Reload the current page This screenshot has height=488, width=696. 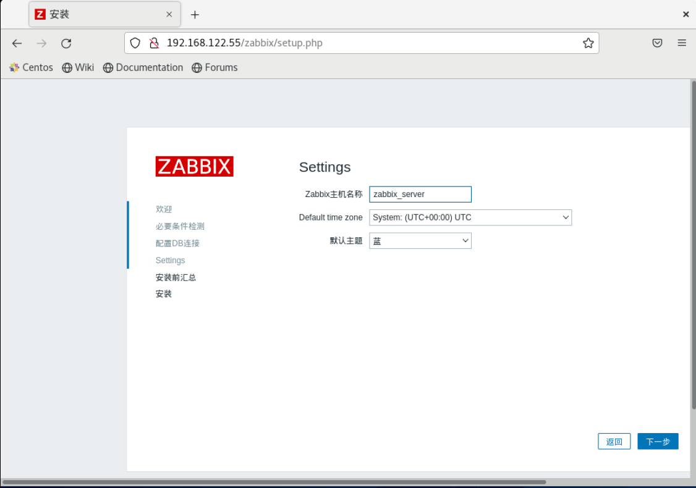[66, 43]
